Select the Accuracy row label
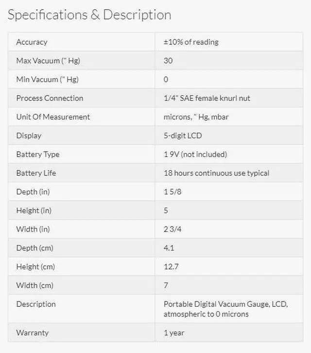This screenshot has width=311, height=353. [32, 42]
